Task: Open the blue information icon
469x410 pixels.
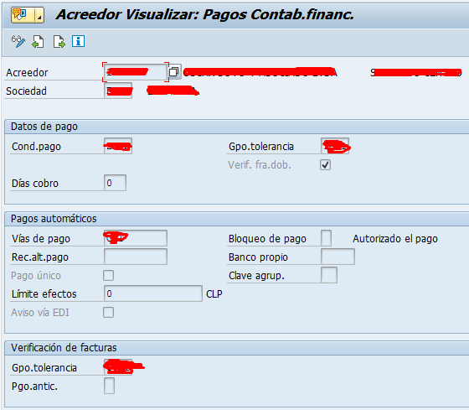Action: (x=79, y=41)
